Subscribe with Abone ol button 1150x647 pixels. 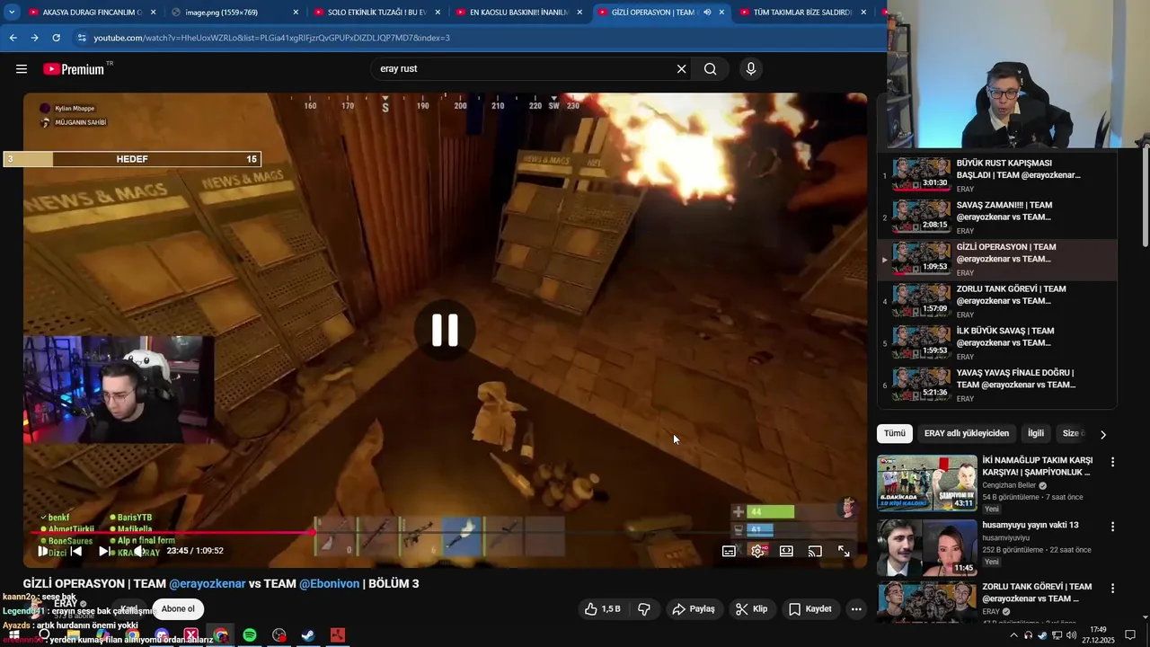(x=178, y=609)
